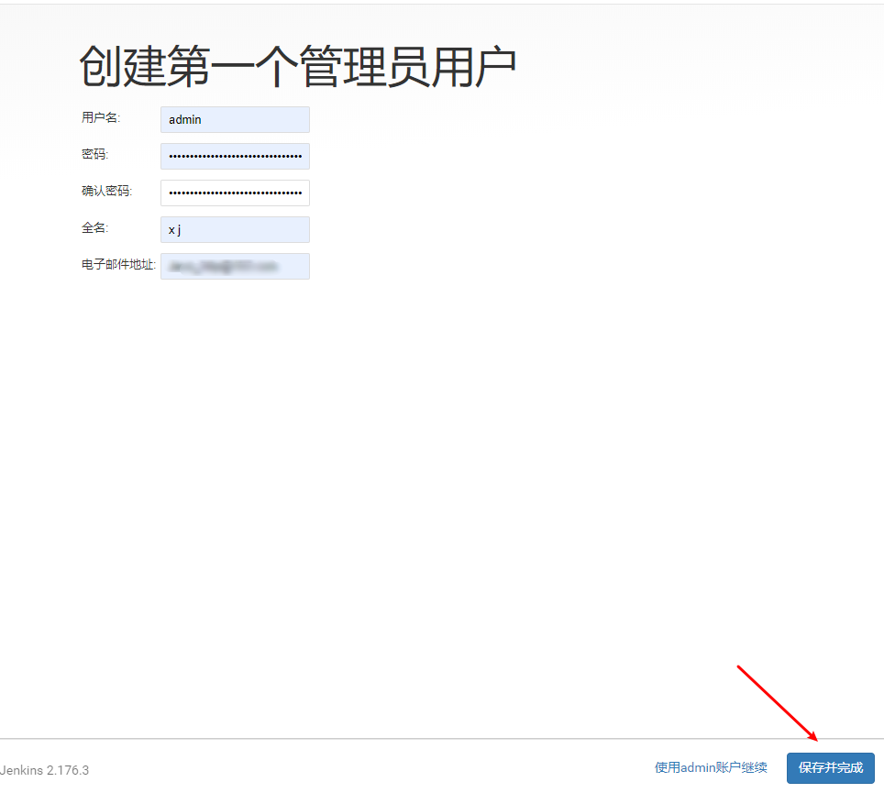Viewport: 884px width, 793px height.
Task: Click the 保存并完成 button
Action: pyautogui.click(x=830, y=768)
